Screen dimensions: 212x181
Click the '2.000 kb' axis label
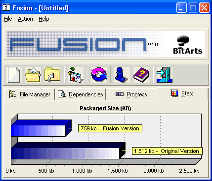pos(154,171)
